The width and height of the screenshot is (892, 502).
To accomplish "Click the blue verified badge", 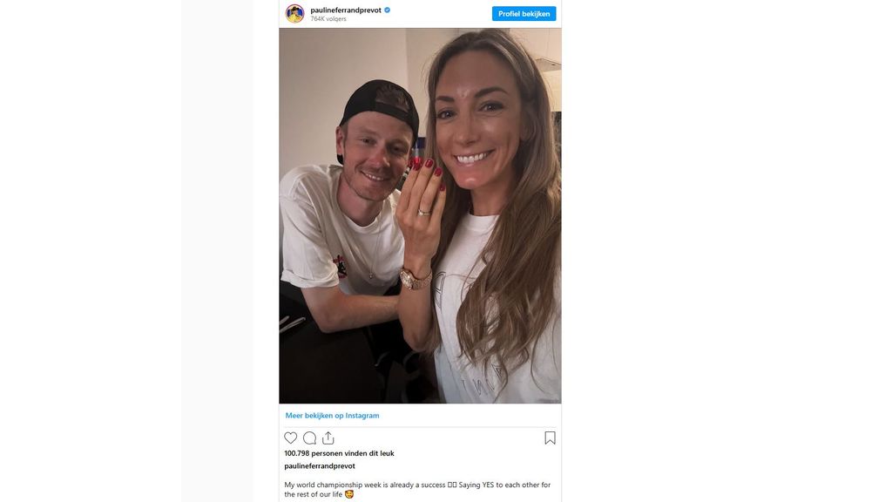I will 388,10.
